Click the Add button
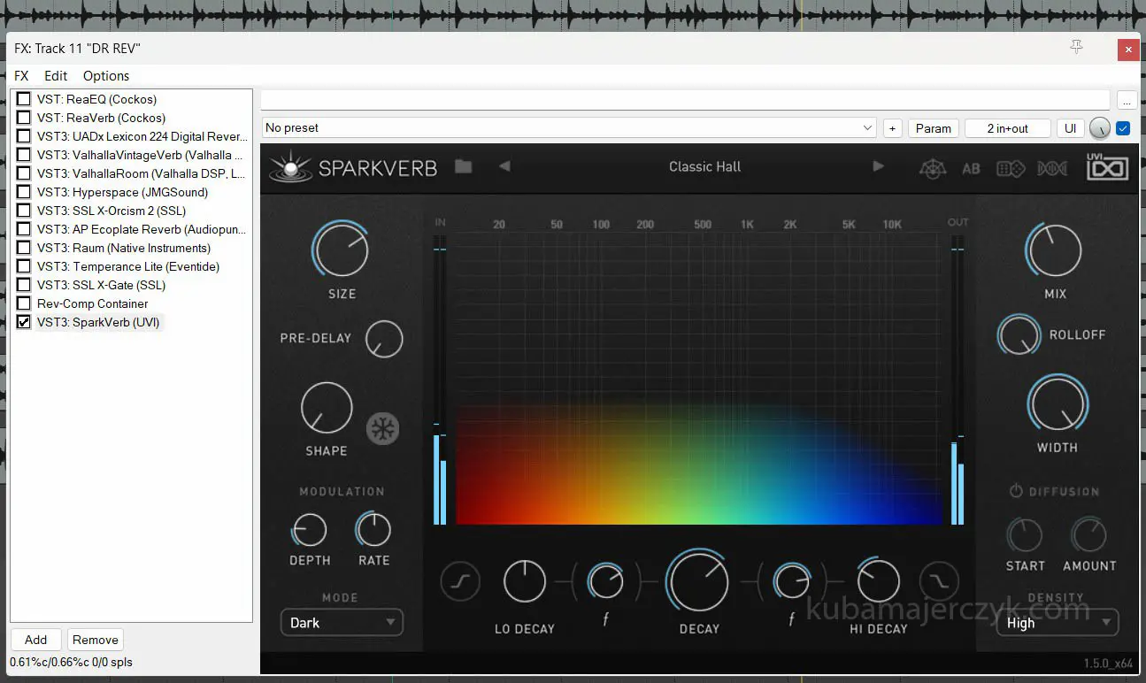This screenshot has width=1146, height=683. click(36, 640)
